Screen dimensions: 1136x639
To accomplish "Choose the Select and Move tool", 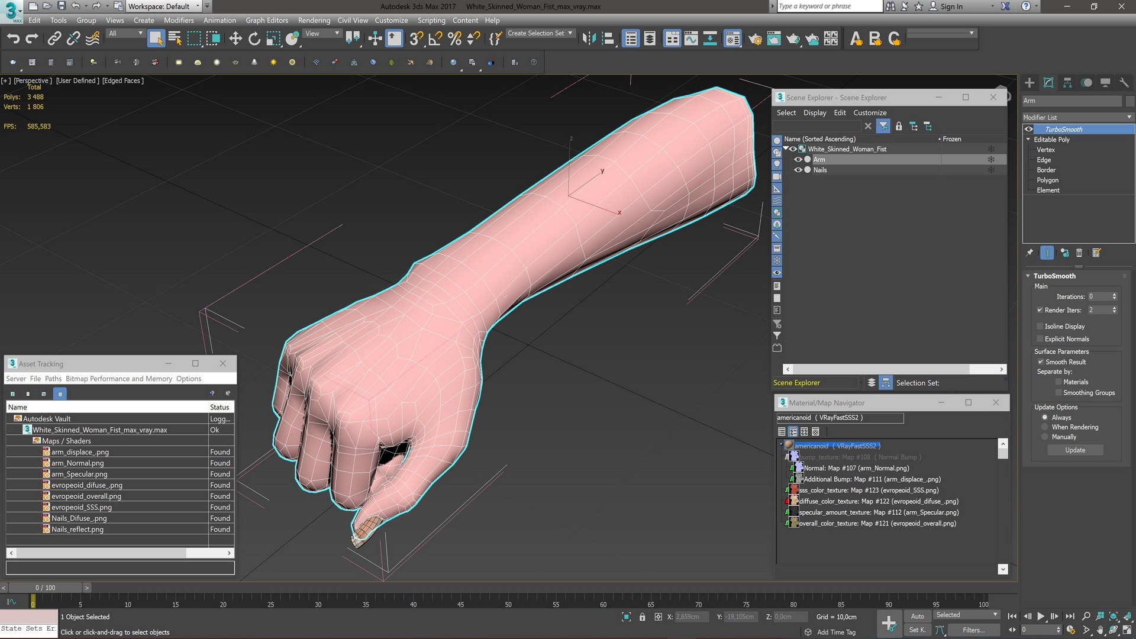I will click(235, 39).
